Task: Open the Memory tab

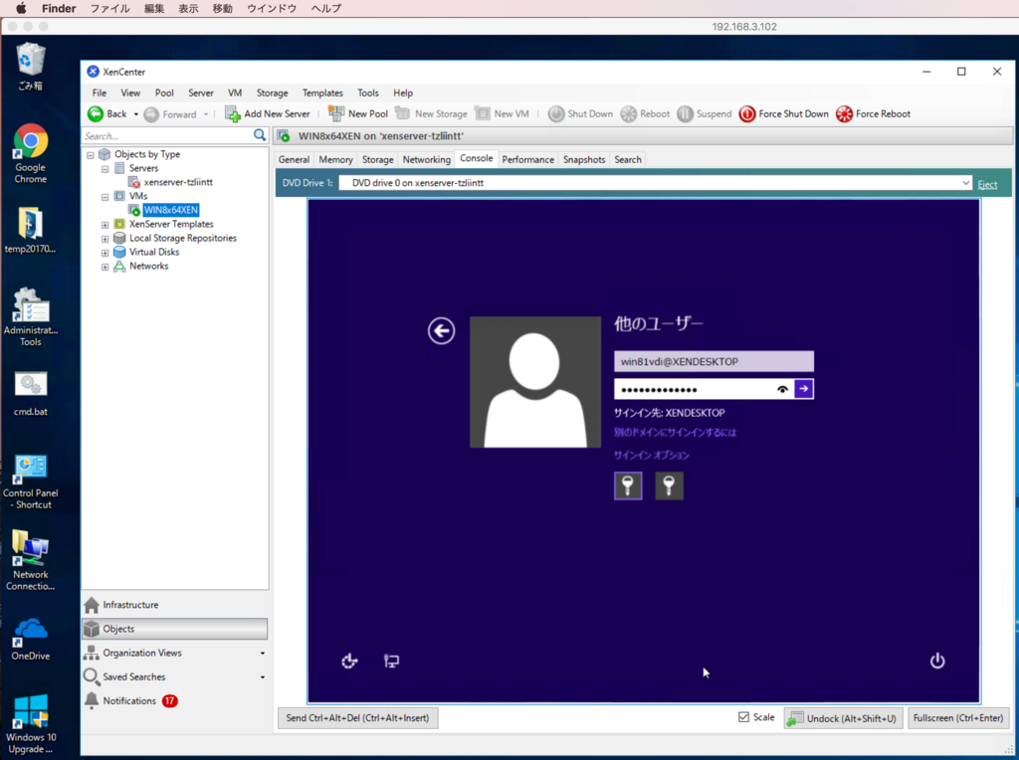Action: tap(335, 159)
